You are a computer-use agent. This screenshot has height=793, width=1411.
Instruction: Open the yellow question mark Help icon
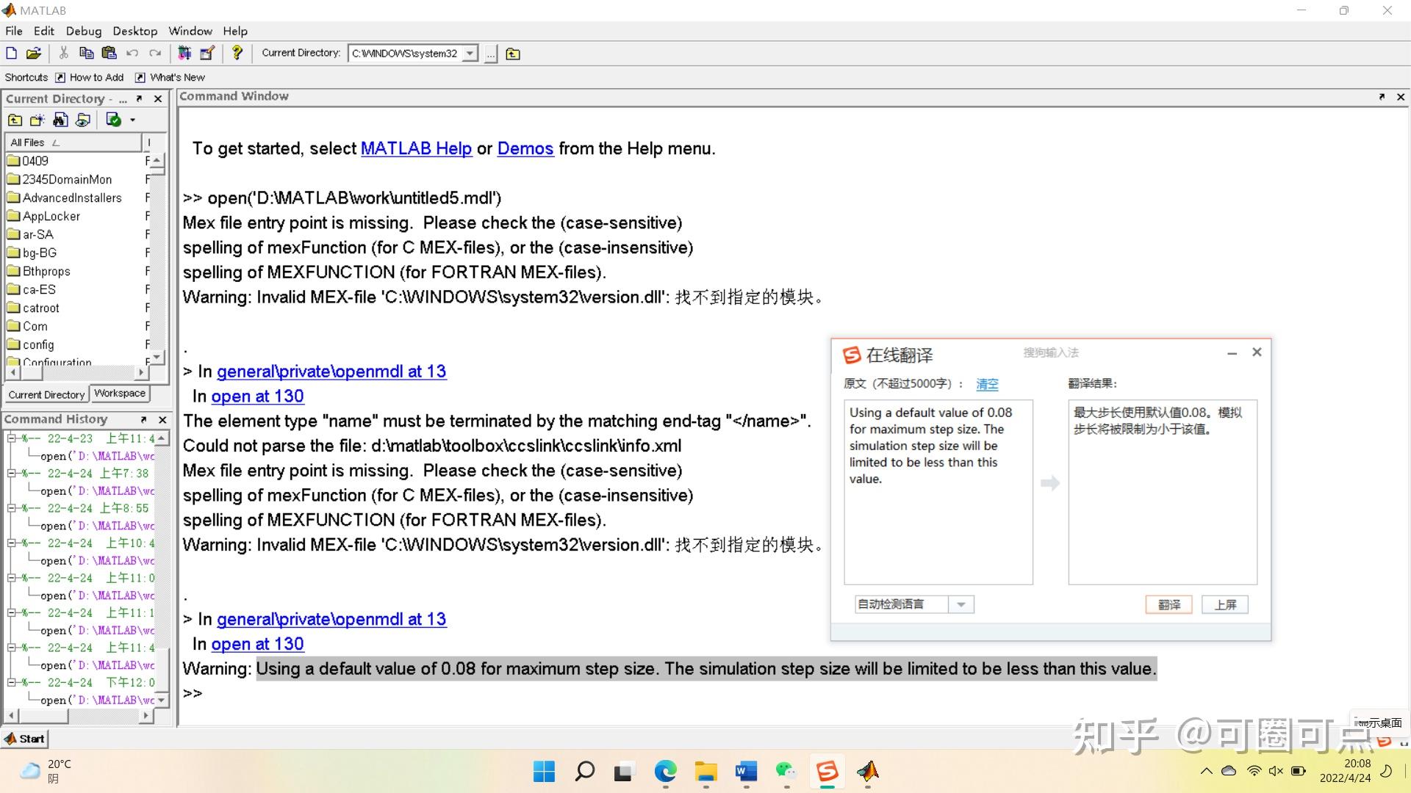pyautogui.click(x=237, y=53)
